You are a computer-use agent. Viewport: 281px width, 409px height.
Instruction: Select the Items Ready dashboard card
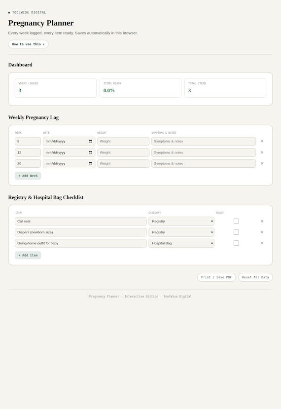pos(140,88)
